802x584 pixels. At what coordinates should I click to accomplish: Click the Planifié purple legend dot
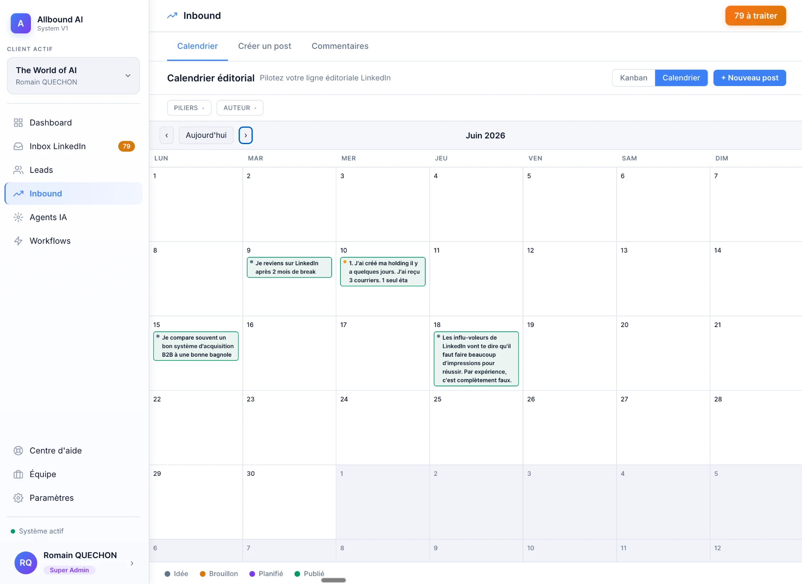click(252, 574)
